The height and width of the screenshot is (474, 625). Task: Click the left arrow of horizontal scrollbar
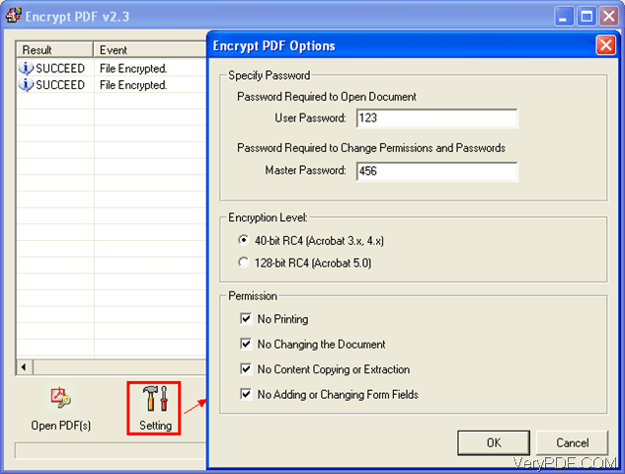[x=25, y=366]
